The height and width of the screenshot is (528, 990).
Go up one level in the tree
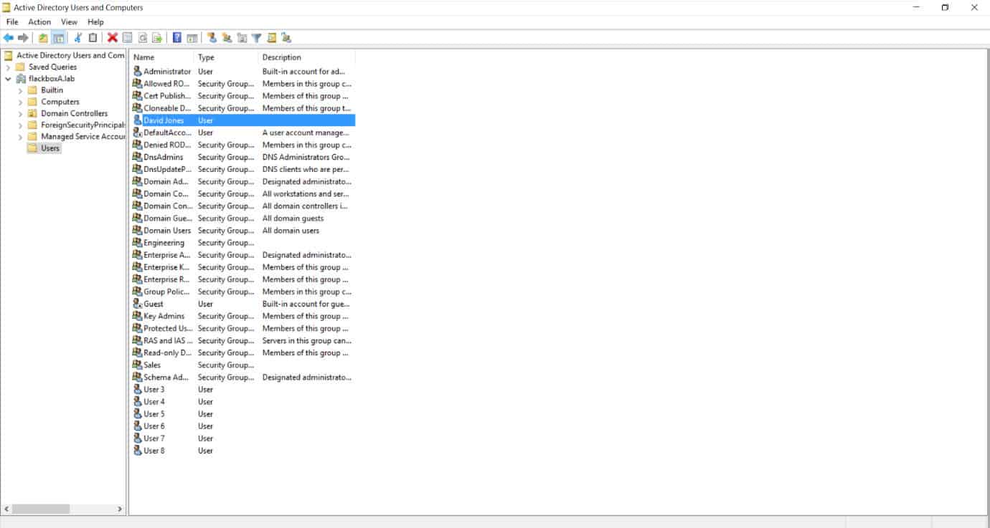tap(43, 38)
